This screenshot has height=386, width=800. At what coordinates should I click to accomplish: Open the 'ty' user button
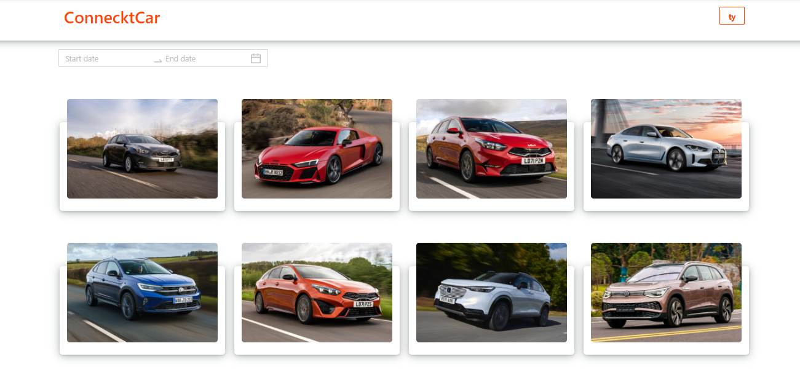pyautogui.click(x=732, y=16)
